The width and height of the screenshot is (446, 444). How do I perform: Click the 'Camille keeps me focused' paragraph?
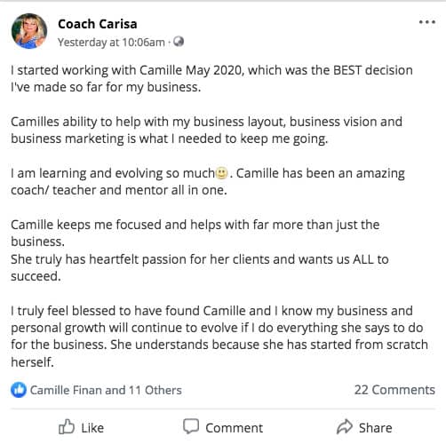[195, 233]
